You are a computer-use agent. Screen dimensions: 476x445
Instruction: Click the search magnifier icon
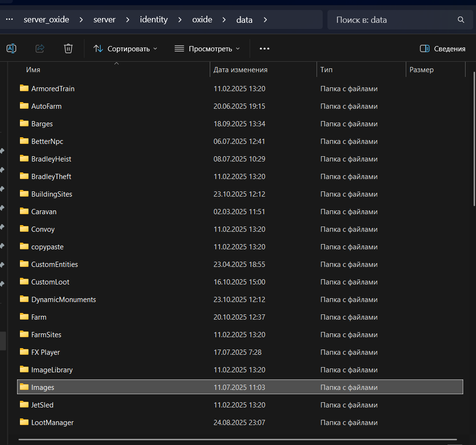coord(460,20)
